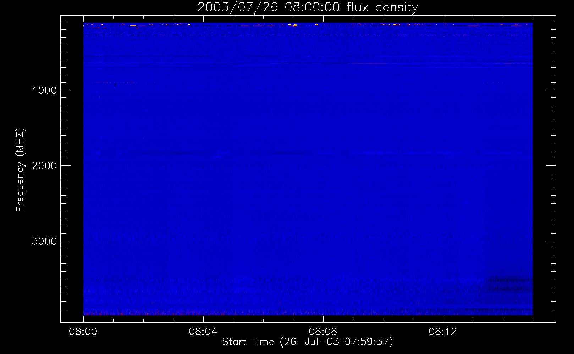This screenshot has width=574, height=354.
Task: Click the 'Frequency (MHZ)' axis label
Action: (20, 170)
